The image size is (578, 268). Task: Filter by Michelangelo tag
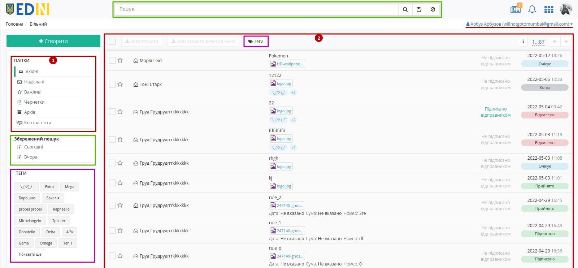click(x=30, y=221)
